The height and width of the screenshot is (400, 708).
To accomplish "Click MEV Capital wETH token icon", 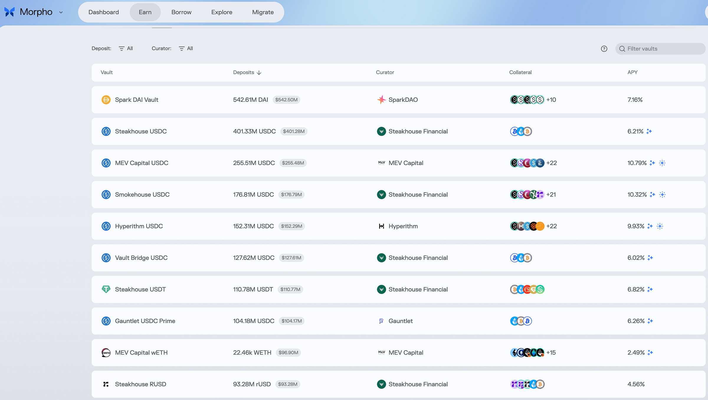I will pos(106,353).
